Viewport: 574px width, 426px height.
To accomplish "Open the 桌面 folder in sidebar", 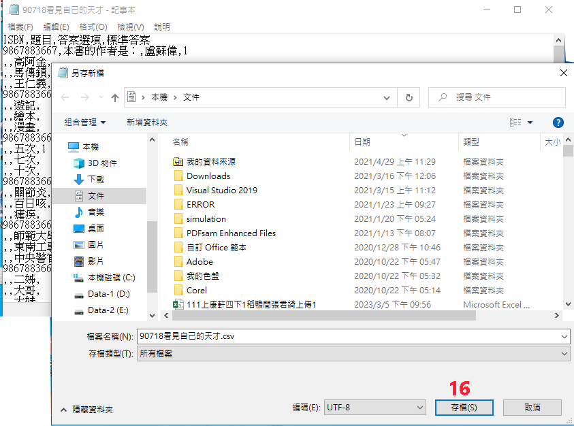I will click(x=89, y=229).
